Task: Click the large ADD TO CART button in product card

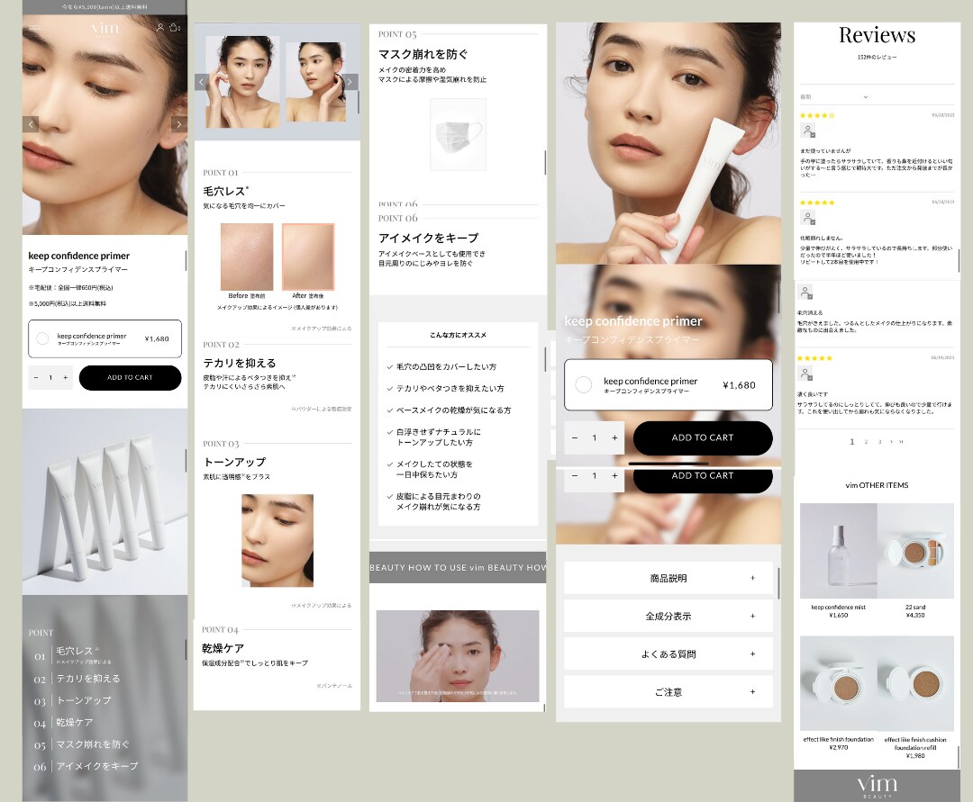Action: (x=703, y=437)
